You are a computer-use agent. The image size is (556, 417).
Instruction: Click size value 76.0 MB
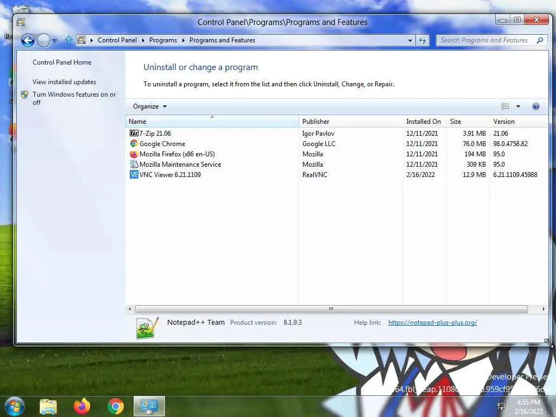click(474, 143)
